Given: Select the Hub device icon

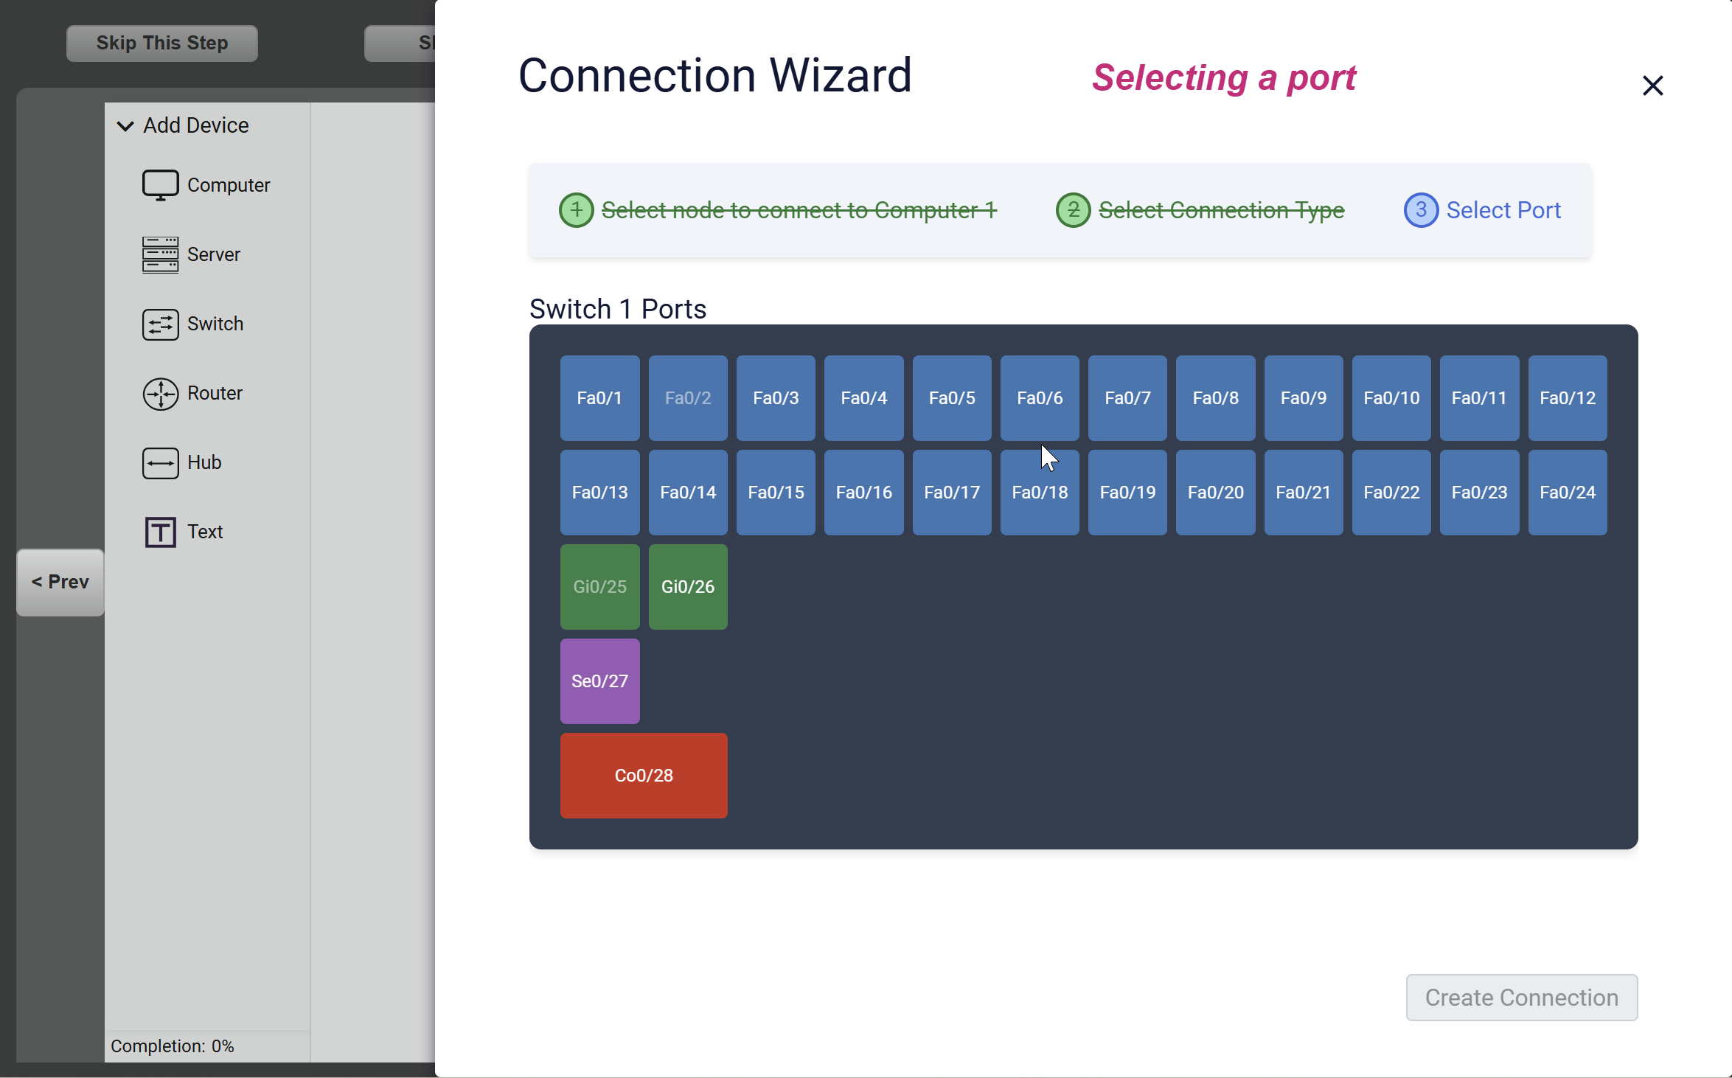Looking at the screenshot, I should 160,462.
